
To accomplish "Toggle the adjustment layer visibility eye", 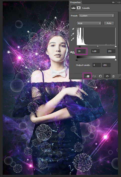I will coord(107,76).
